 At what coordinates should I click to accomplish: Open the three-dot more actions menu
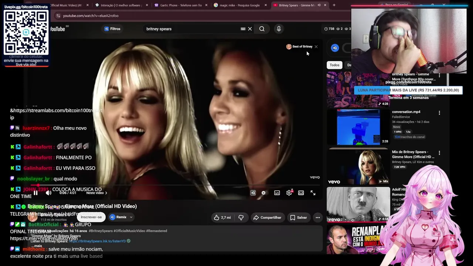(x=318, y=218)
